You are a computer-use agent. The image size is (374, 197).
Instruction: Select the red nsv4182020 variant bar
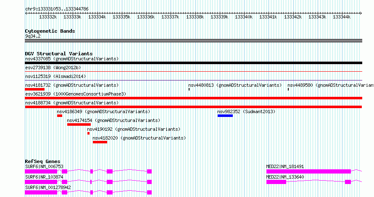[100, 142]
